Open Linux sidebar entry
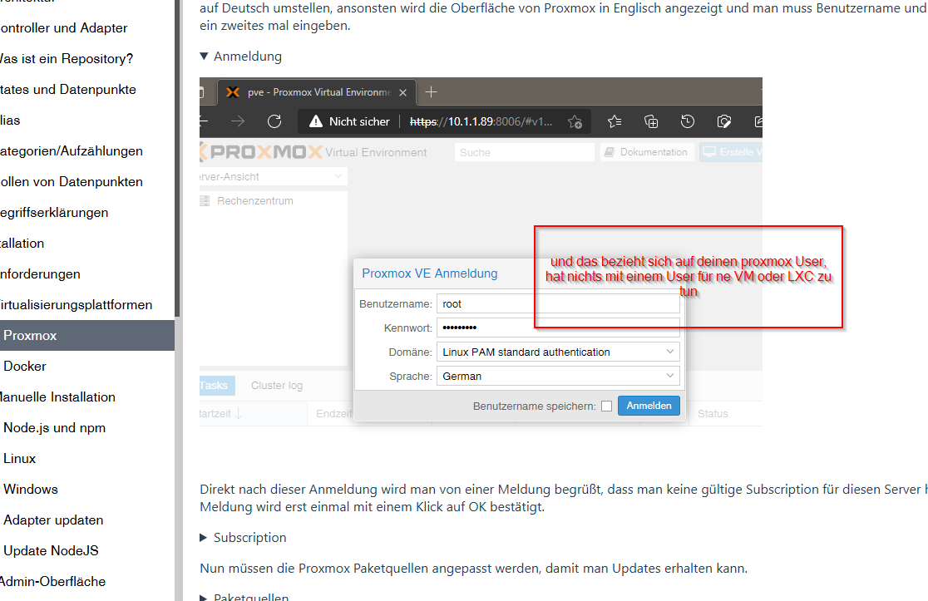This screenshot has height=601, width=928. [19, 459]
